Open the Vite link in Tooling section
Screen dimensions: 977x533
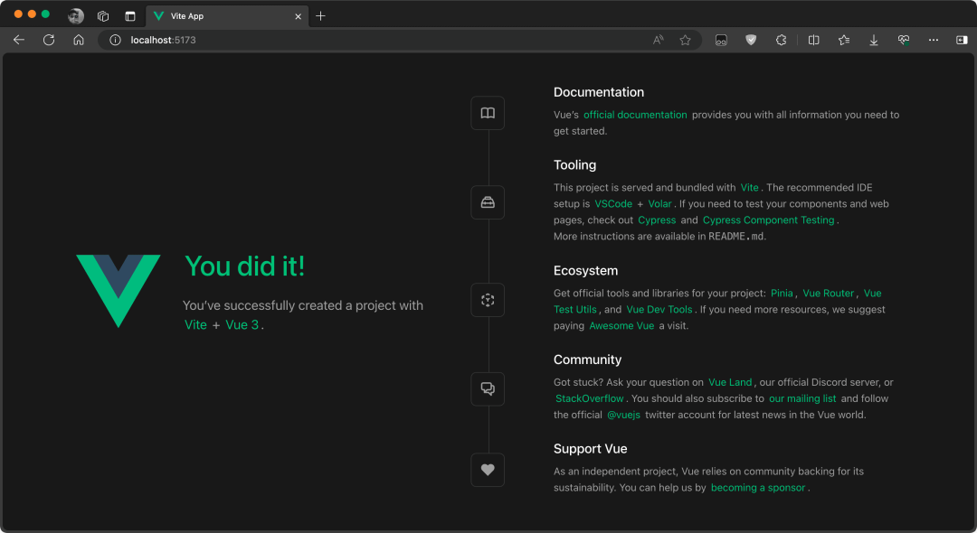click(x=750, y=187)
